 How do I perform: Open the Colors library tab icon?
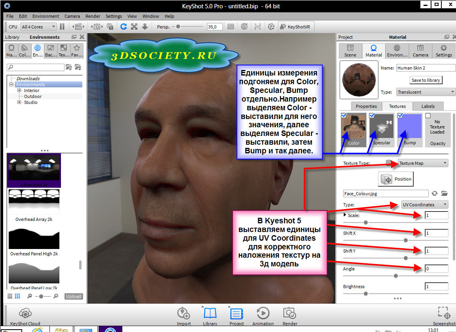pyautogui.click(x=25, y=50)
